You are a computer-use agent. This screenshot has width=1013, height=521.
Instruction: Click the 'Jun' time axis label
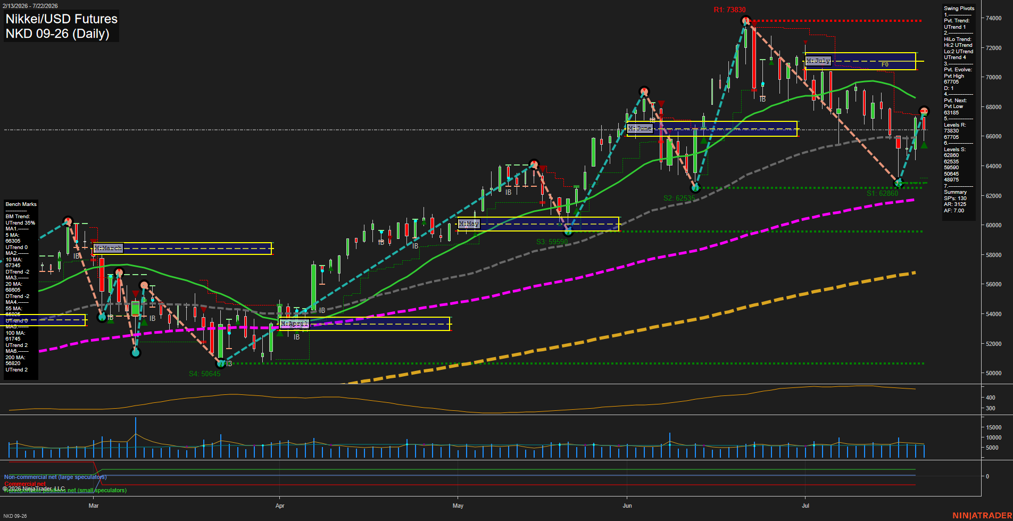[x=627, y=506]
